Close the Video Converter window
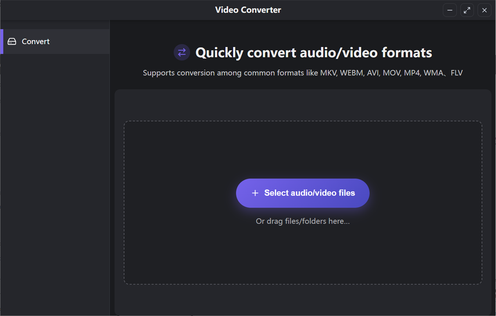Screen dimensions: 496x316 484,10
